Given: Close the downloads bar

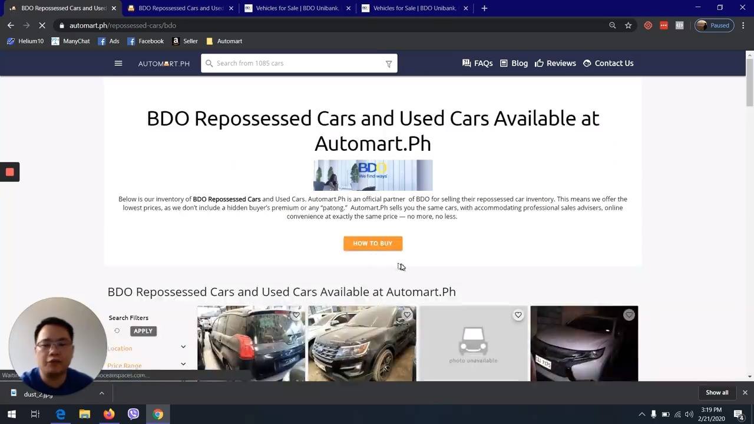Looking at the screenshot, I should [x=745, y=393].
